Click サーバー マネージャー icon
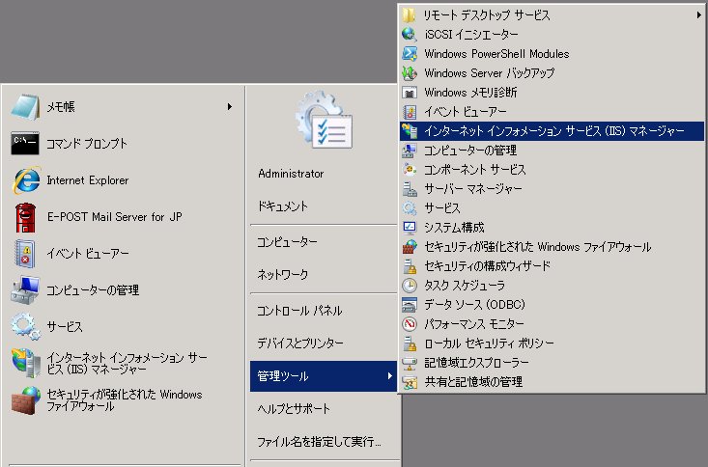Screen dimensions: 708x467 pos(410,188)
